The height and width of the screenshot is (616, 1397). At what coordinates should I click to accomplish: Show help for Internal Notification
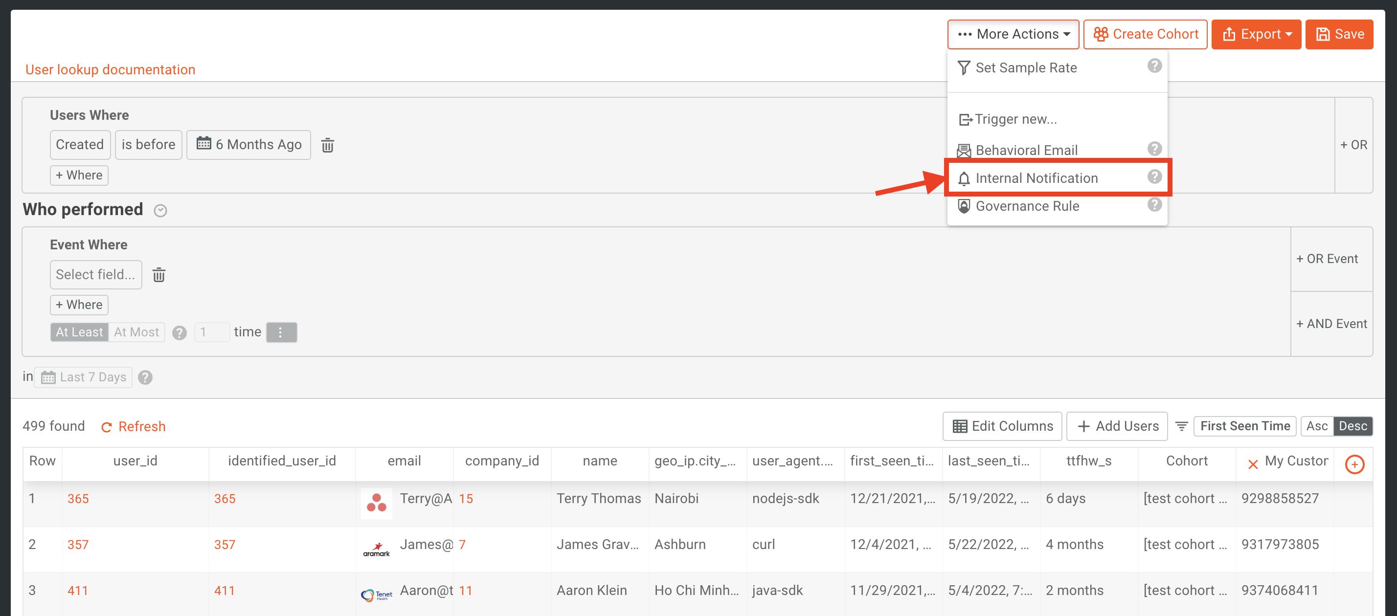coord(1154,176)
